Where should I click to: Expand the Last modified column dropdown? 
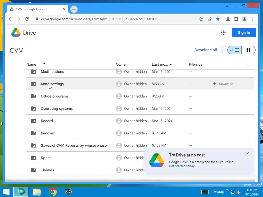pyautogui.click(x=171, y=64)
